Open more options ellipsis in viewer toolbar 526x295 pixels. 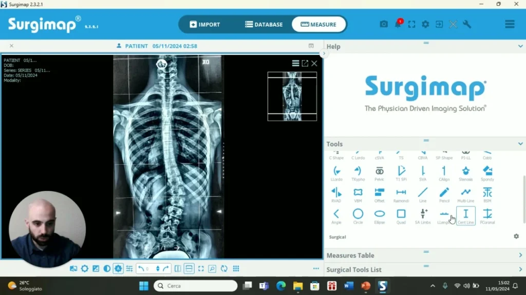[x=316, y=268]
